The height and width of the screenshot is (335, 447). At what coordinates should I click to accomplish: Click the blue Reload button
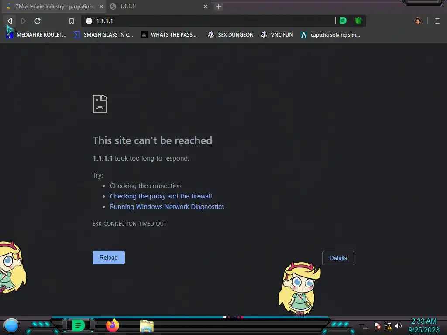[x=109, y=257]
